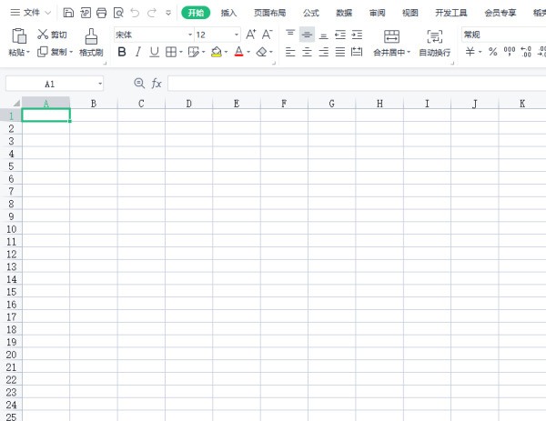The image size is (546, 421).
Task: Expand the Copy options arrow
Action: (x=71, y=52)
